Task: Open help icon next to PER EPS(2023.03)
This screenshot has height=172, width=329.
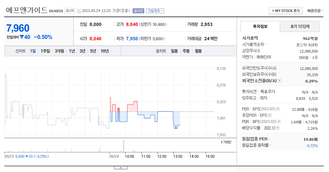Action: coord(278,109)
